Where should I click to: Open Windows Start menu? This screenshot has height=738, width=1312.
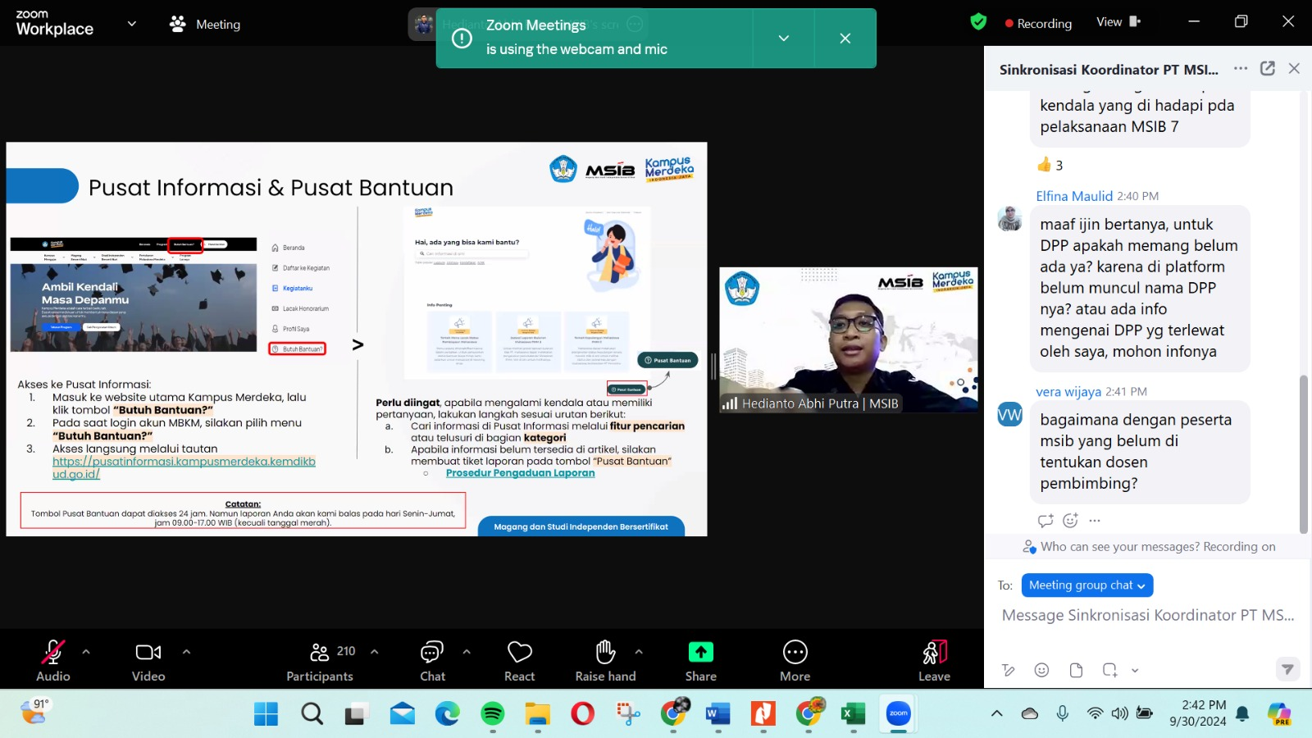266,714
